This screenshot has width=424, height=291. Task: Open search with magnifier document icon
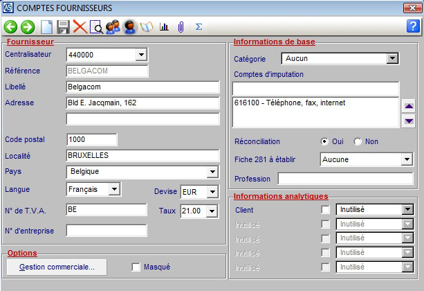tap(97, 27)
